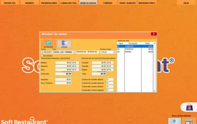Expand the Turno dropdown arrow
This screenshot has width=197, height=124.
click(x=75, y=52)
